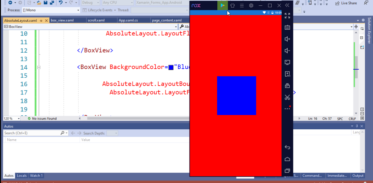Split the editor window

(356, 27)
